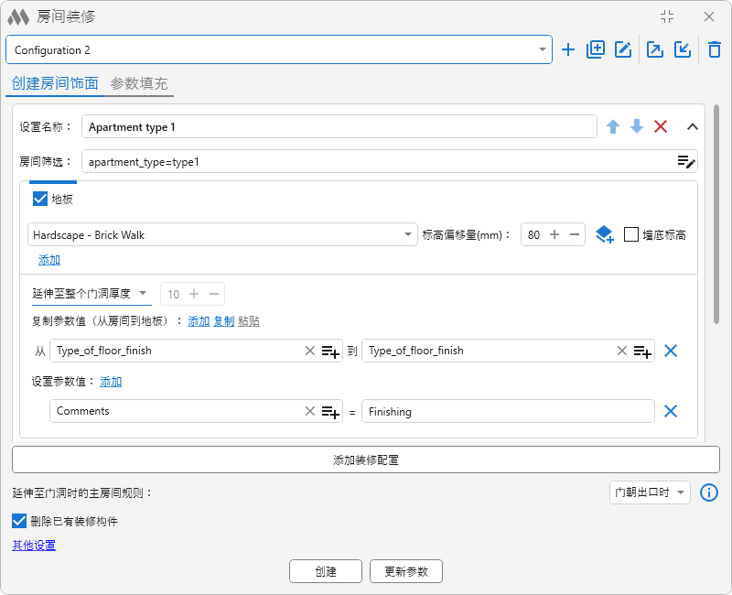The image size is (732, 595).
Task: Click the add new configuration plus icon
Action: [567, 49]
